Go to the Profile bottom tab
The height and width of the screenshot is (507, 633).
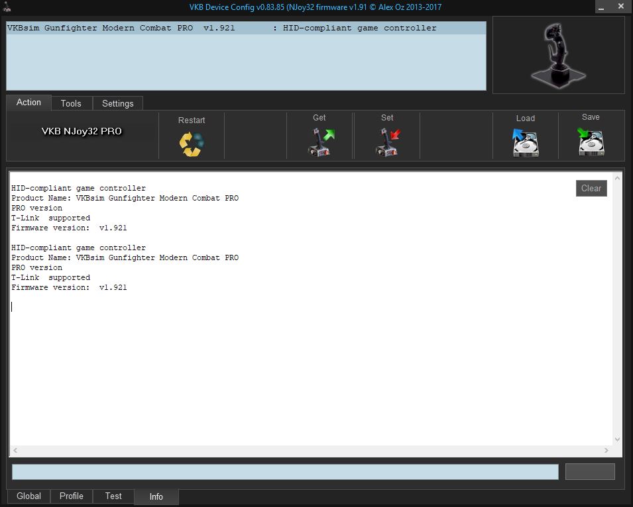click(x=72, y=496)
